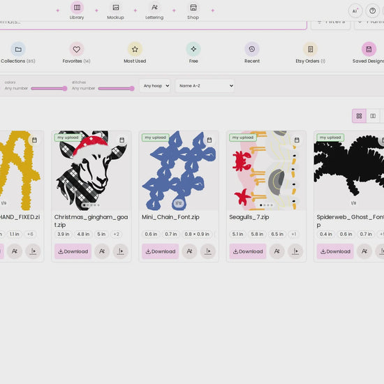Select 0.8 × 0.9 in size chip
The image size is (384, 384).
[197, 234]
